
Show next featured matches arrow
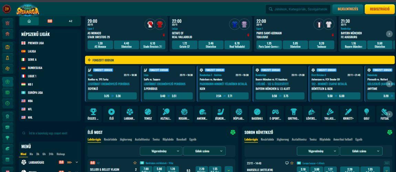[x=389, y=34]
